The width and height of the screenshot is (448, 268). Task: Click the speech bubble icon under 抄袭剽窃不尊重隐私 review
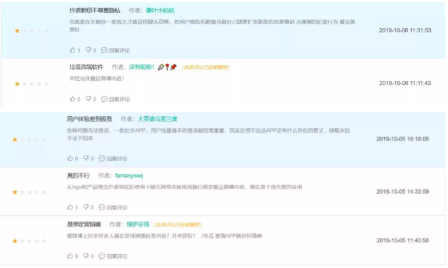(x=104, y=50)
